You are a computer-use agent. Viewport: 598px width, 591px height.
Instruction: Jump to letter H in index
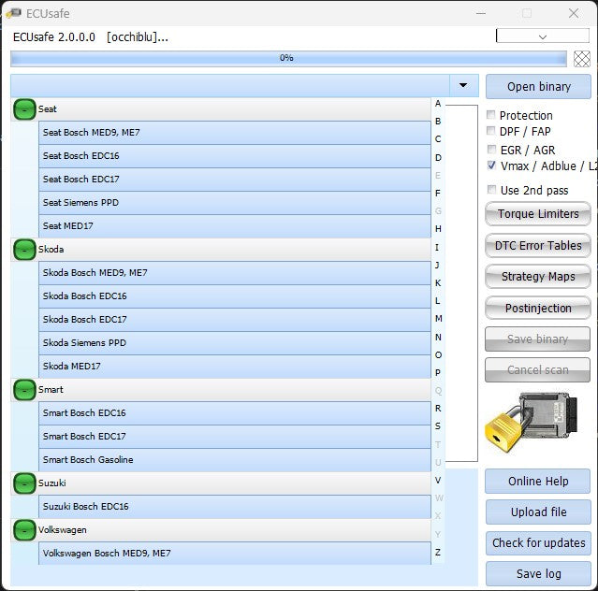(438, 229)
